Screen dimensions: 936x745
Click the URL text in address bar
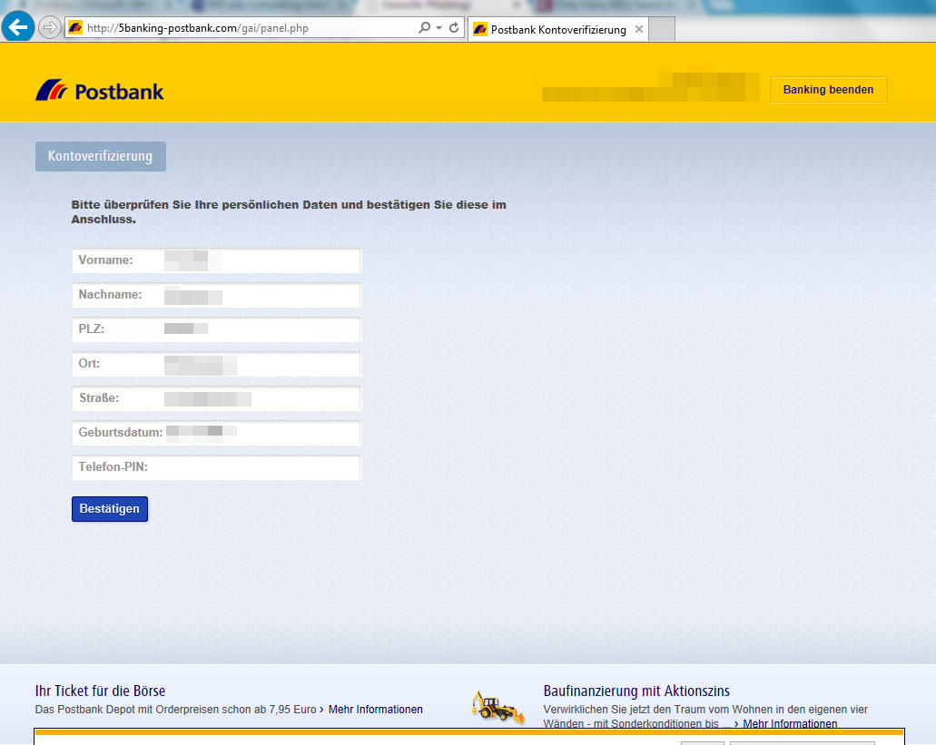point(198,28)
